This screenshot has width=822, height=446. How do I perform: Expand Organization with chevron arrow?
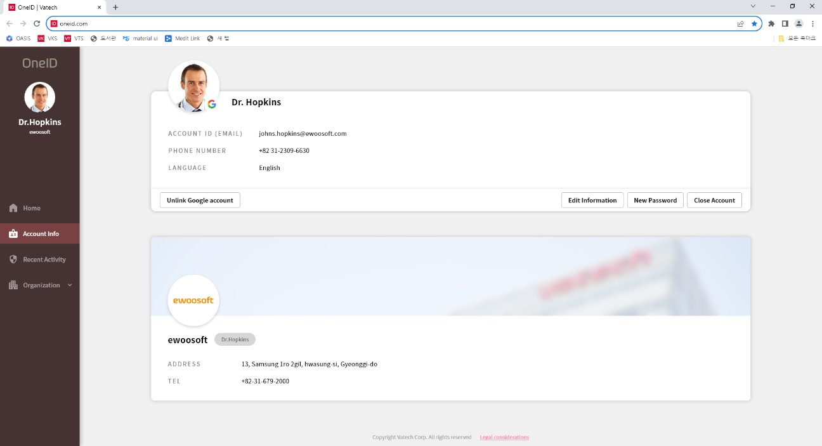70,285
